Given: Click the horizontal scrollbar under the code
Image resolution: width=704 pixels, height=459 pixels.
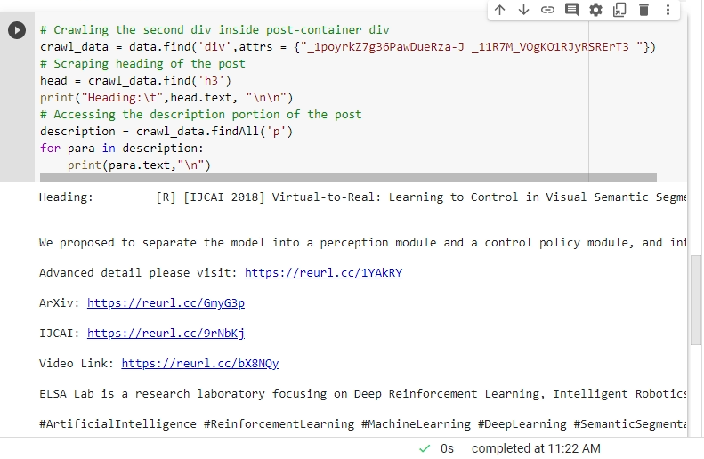Looking at the screenshot, I should point(347,178).
